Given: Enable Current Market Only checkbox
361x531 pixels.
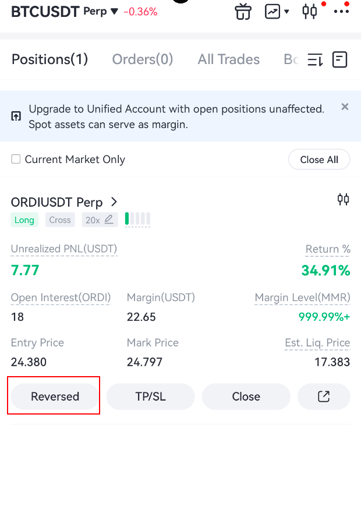Looking at the screenshot, I should [16, 159].
